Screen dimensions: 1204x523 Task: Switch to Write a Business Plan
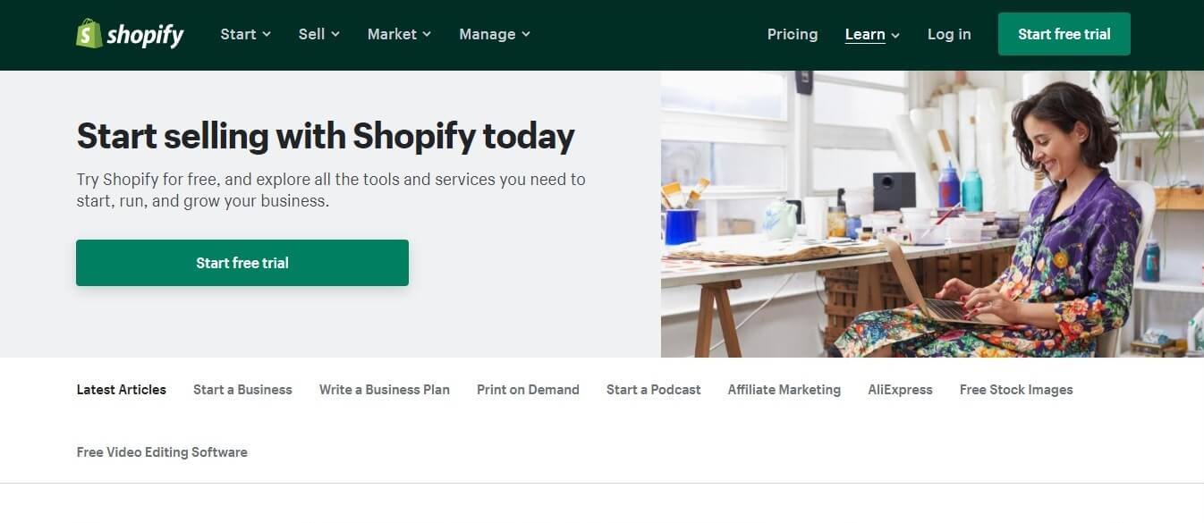pyautogui.click(x=385, y=390)
